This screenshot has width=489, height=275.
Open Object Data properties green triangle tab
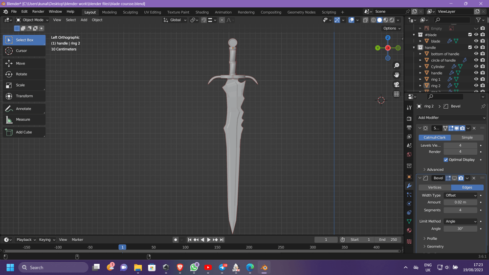[409, 221]
